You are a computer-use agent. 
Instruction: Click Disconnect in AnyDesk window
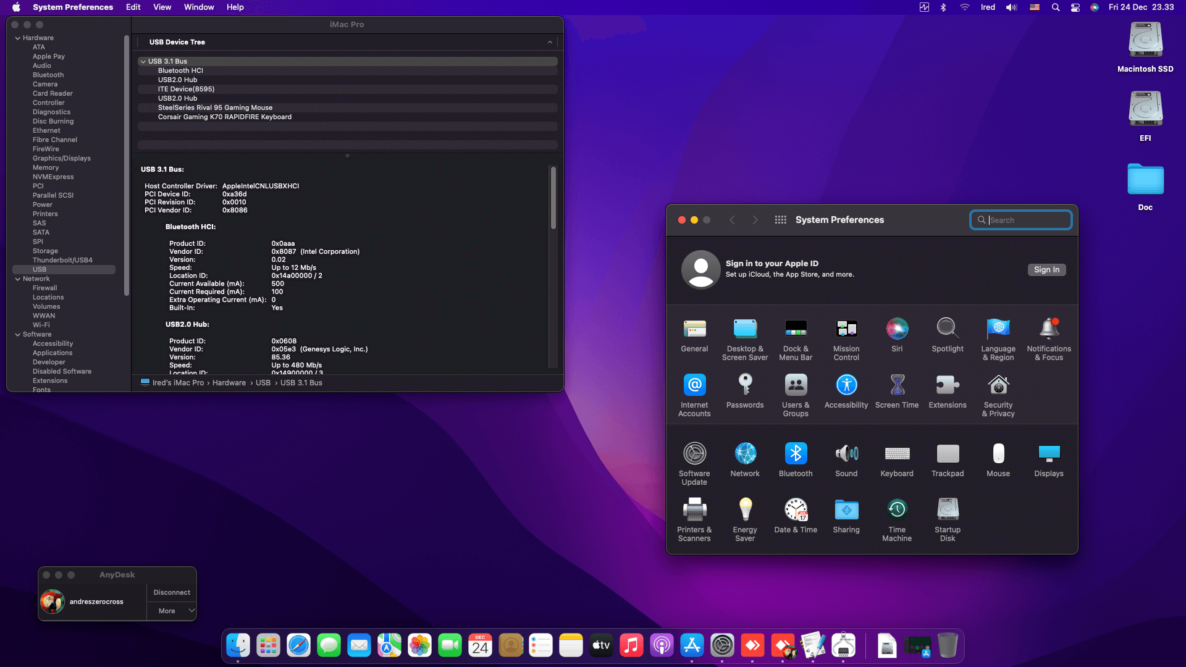pyautogui.click(x=172, y=592)
